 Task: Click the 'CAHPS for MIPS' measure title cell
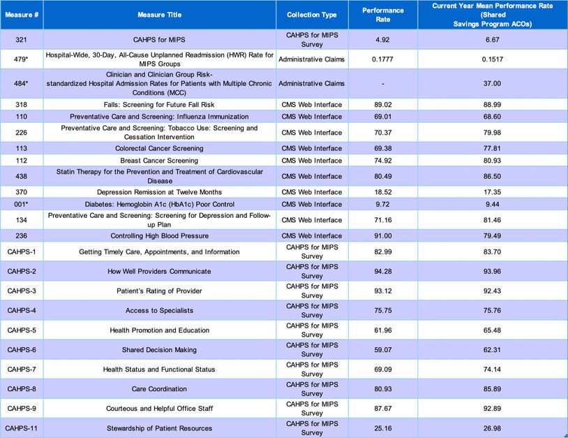click(x=159, y=40)
